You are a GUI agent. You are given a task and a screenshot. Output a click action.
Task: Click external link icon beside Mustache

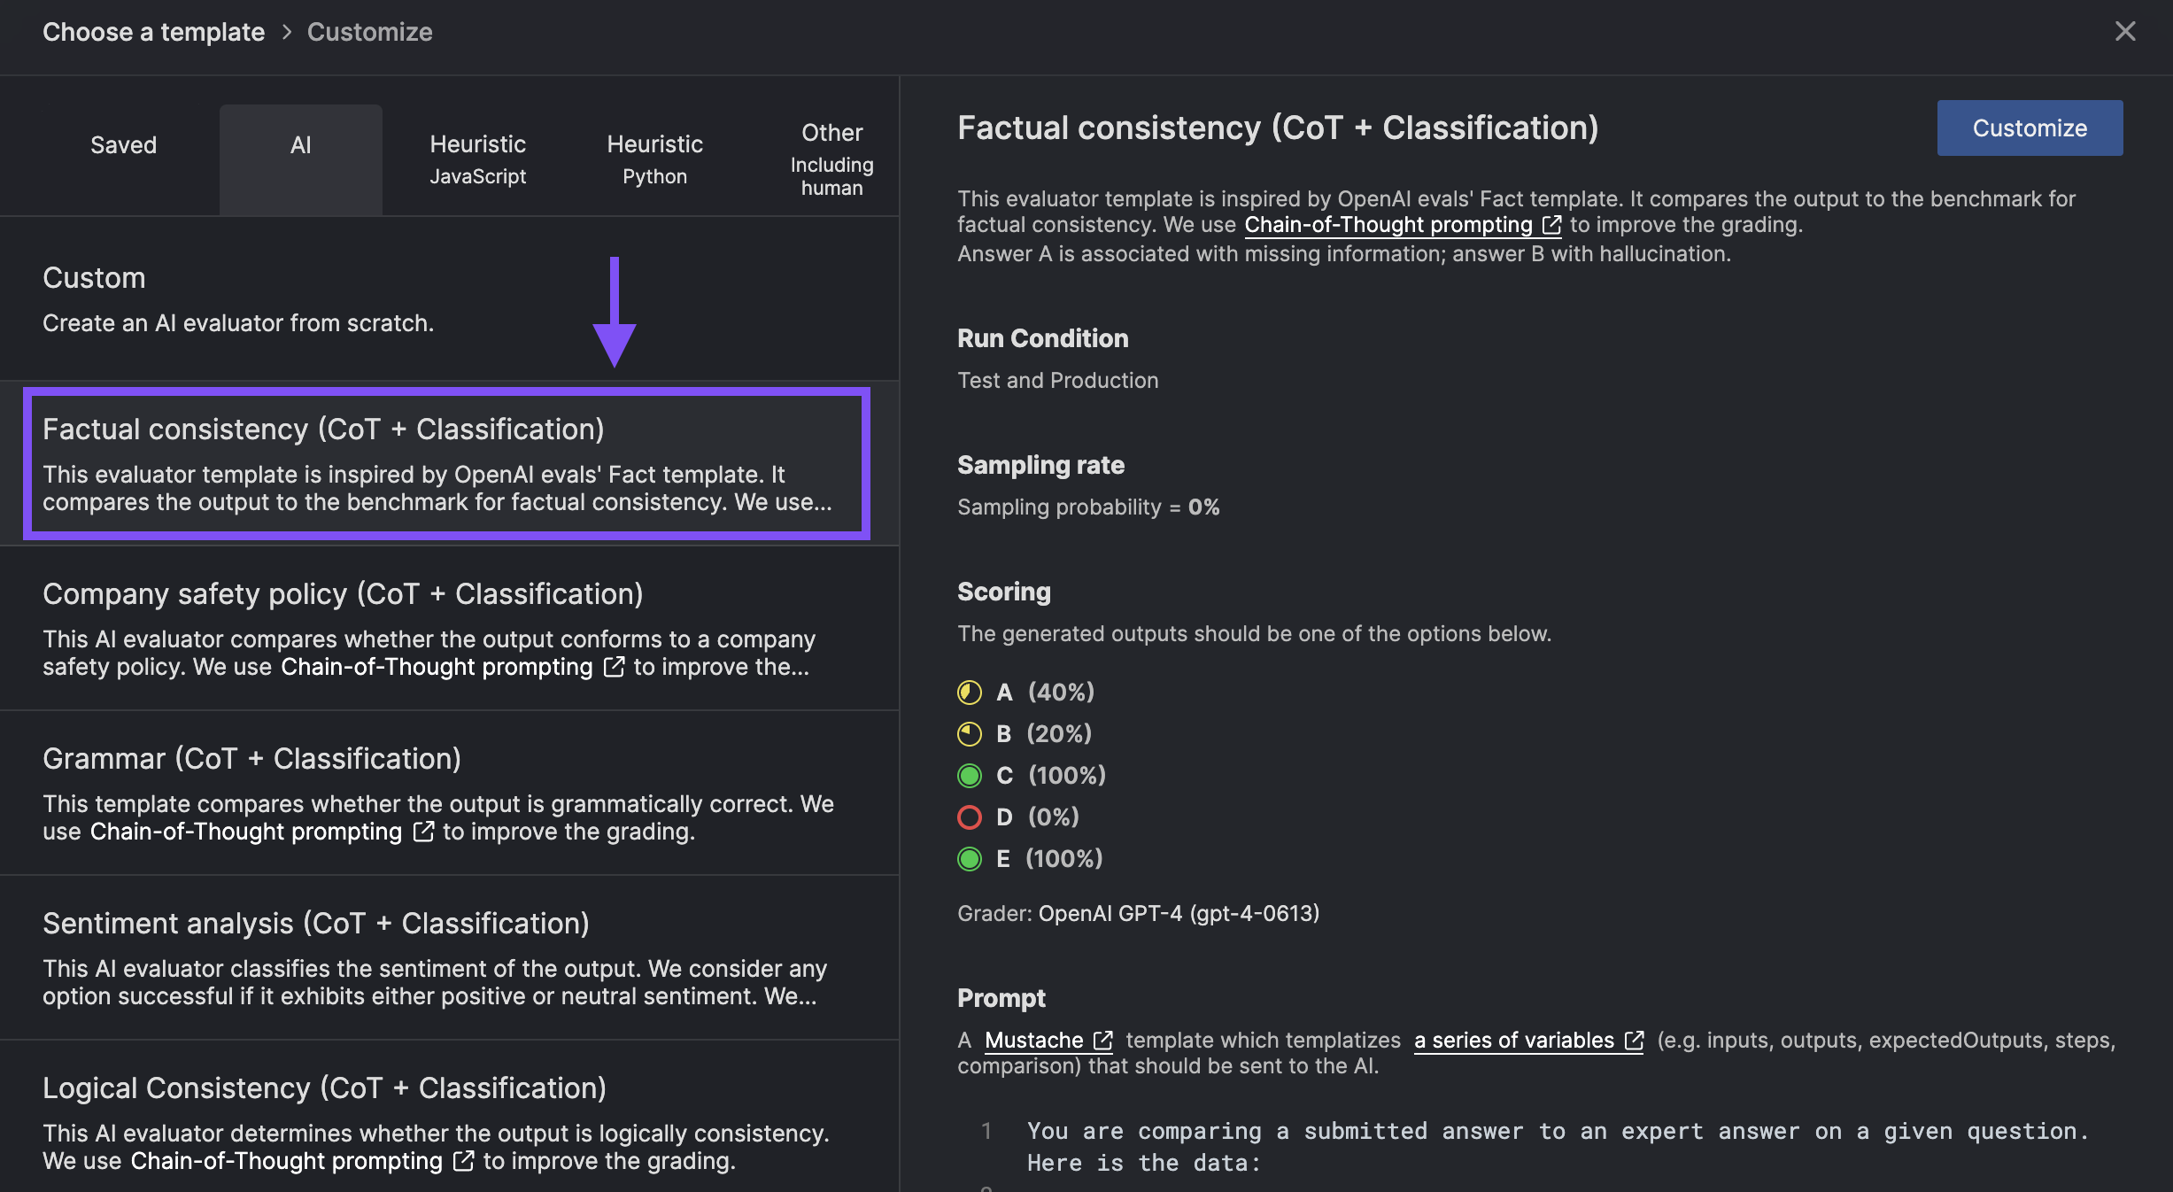coord(1102,1040)
